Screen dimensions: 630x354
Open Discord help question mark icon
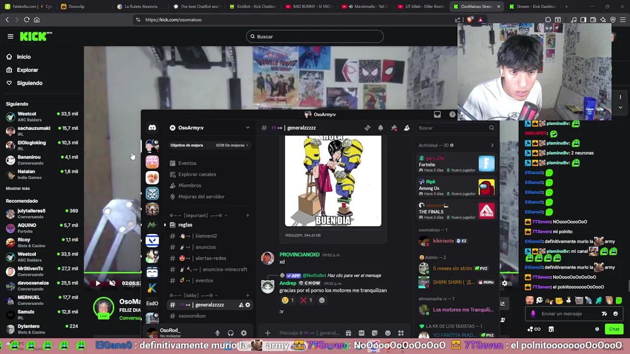[452, 115]
